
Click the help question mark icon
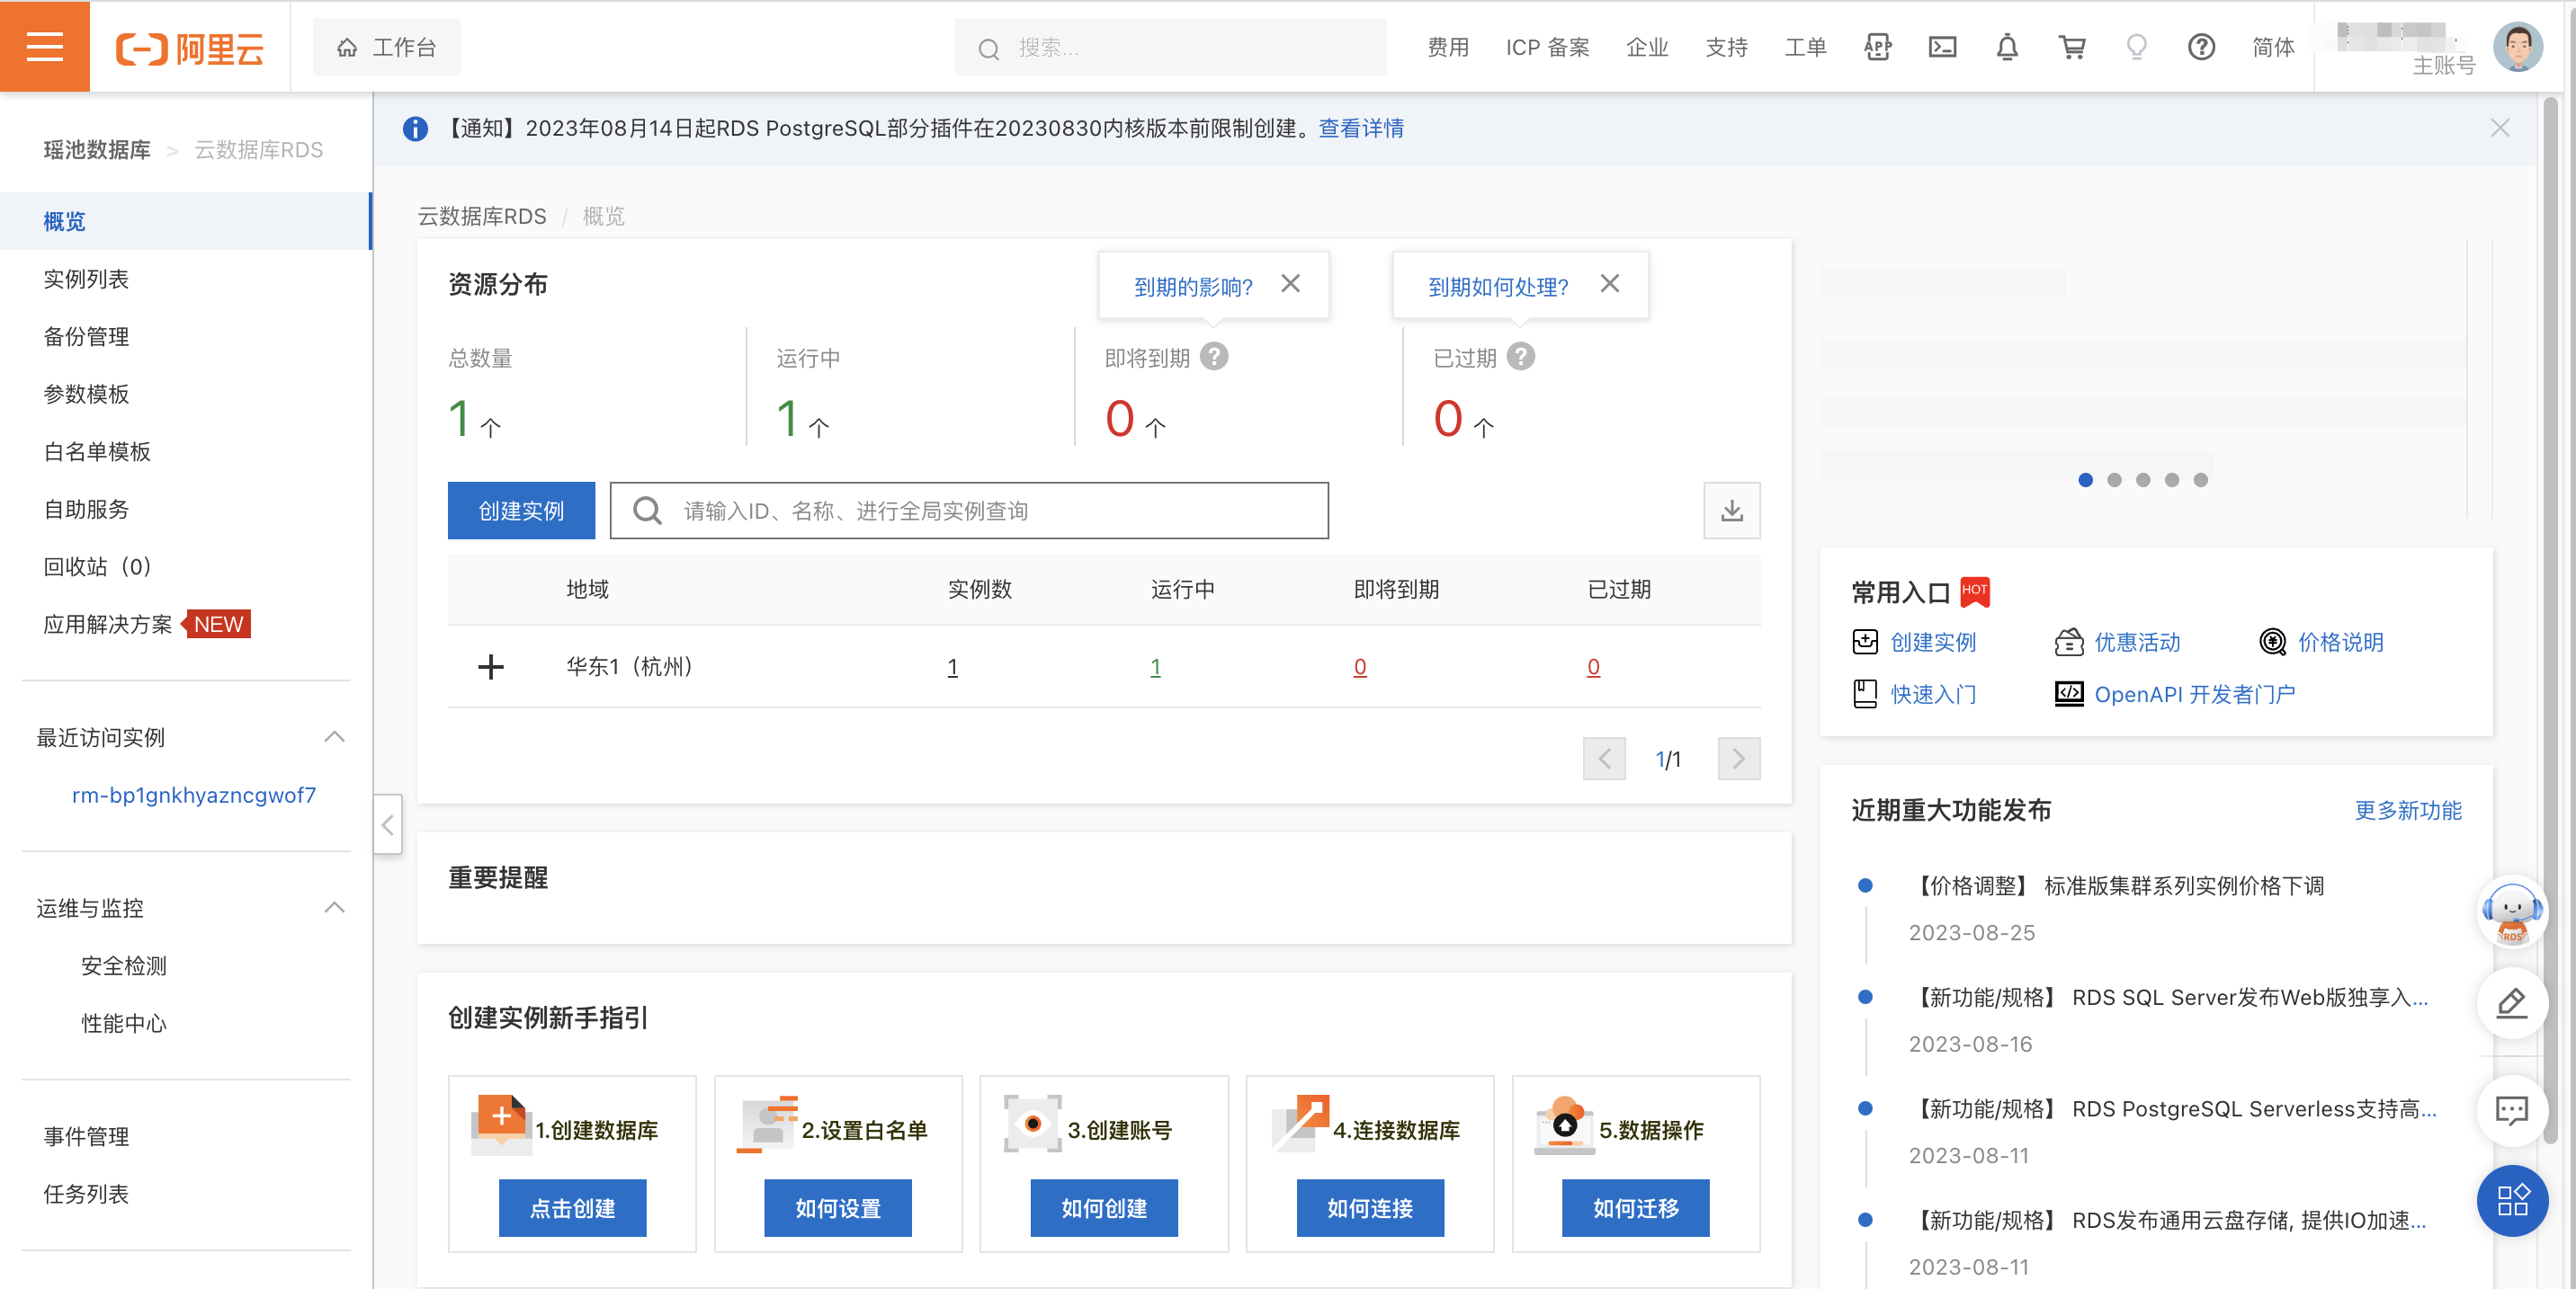pyautogui.click(x=2201, y=47)
